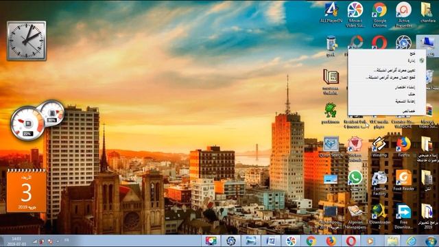Click the orange calendar gadget showing 3
439x247 pixels.
[26, 191]
